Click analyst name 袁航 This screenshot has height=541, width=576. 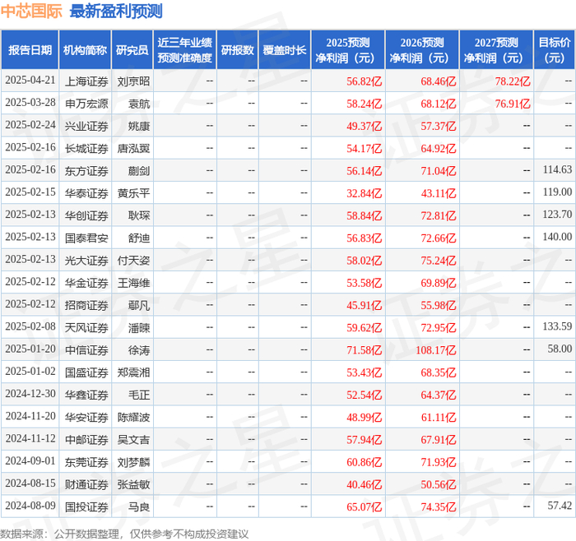tap(139, 104)
